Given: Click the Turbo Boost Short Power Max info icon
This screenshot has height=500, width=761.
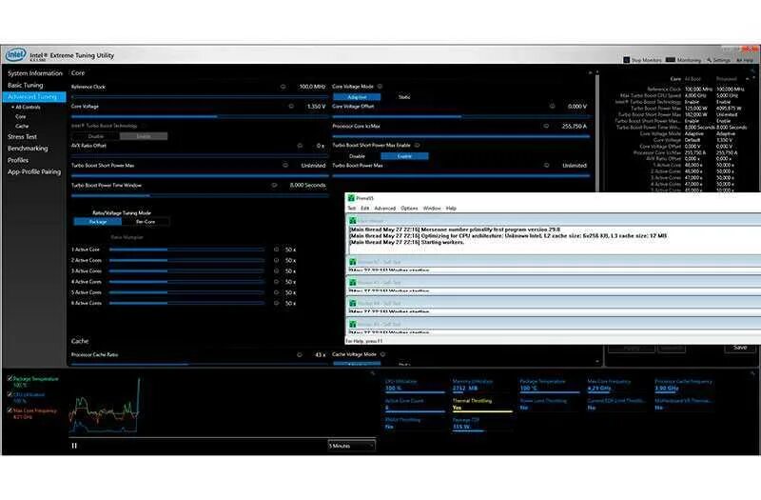Looking at the screenshot, I should (x=285, y=165).
